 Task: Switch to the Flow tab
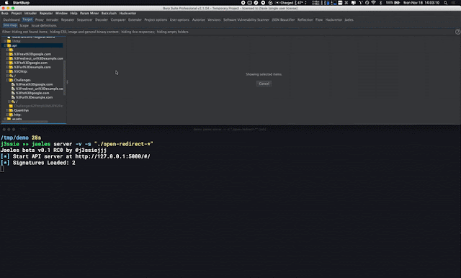319,19
